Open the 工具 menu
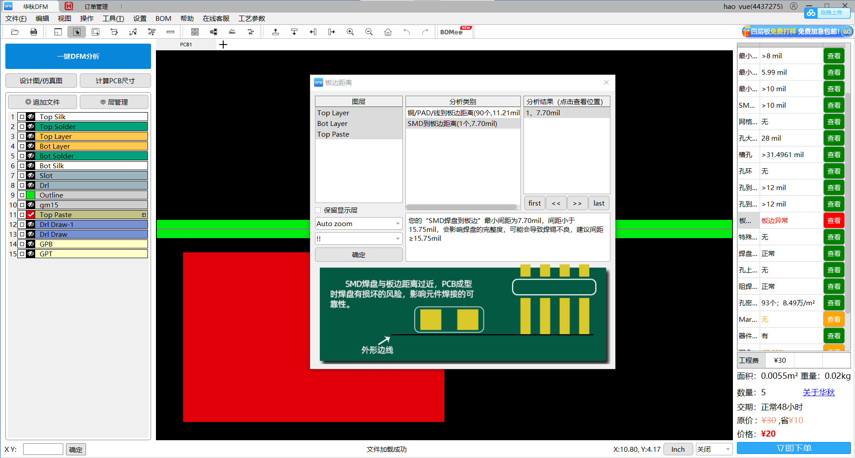Screen dimensions: 855x458 pos(113,18)
